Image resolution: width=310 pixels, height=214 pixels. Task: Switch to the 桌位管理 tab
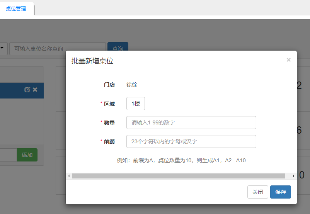tap(16, 8)
